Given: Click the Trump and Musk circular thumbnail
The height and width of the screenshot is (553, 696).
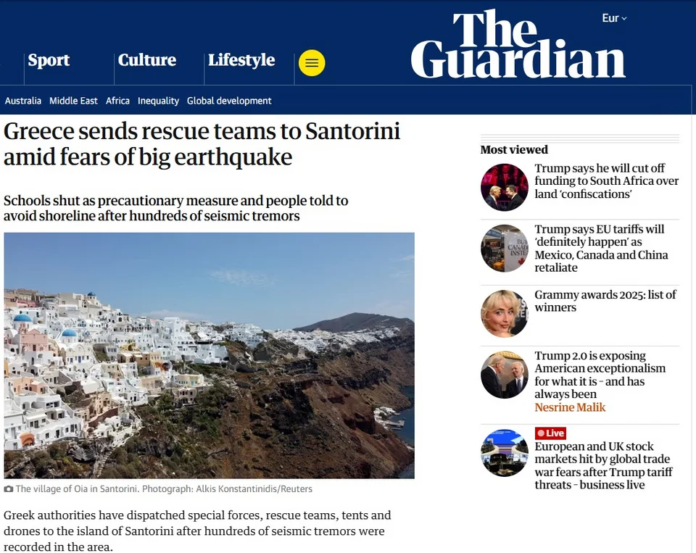Looking at the screenshot, I should [505, 187].
